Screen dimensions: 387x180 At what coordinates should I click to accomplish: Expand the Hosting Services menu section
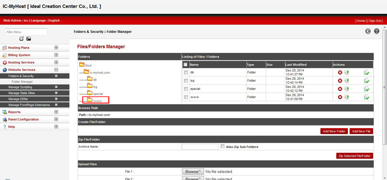click(56, 62)
